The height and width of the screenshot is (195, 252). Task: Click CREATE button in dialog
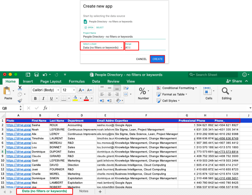(158, 59)
